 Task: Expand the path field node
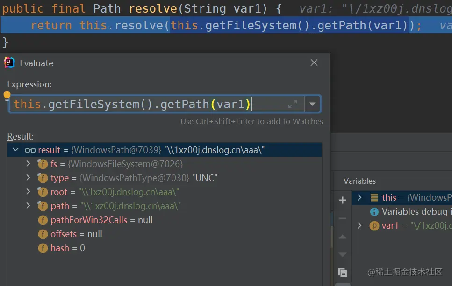click(x=28, y=205)
